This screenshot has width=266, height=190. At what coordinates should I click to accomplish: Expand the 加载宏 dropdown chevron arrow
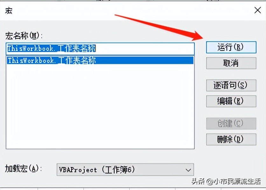(188, 170)
